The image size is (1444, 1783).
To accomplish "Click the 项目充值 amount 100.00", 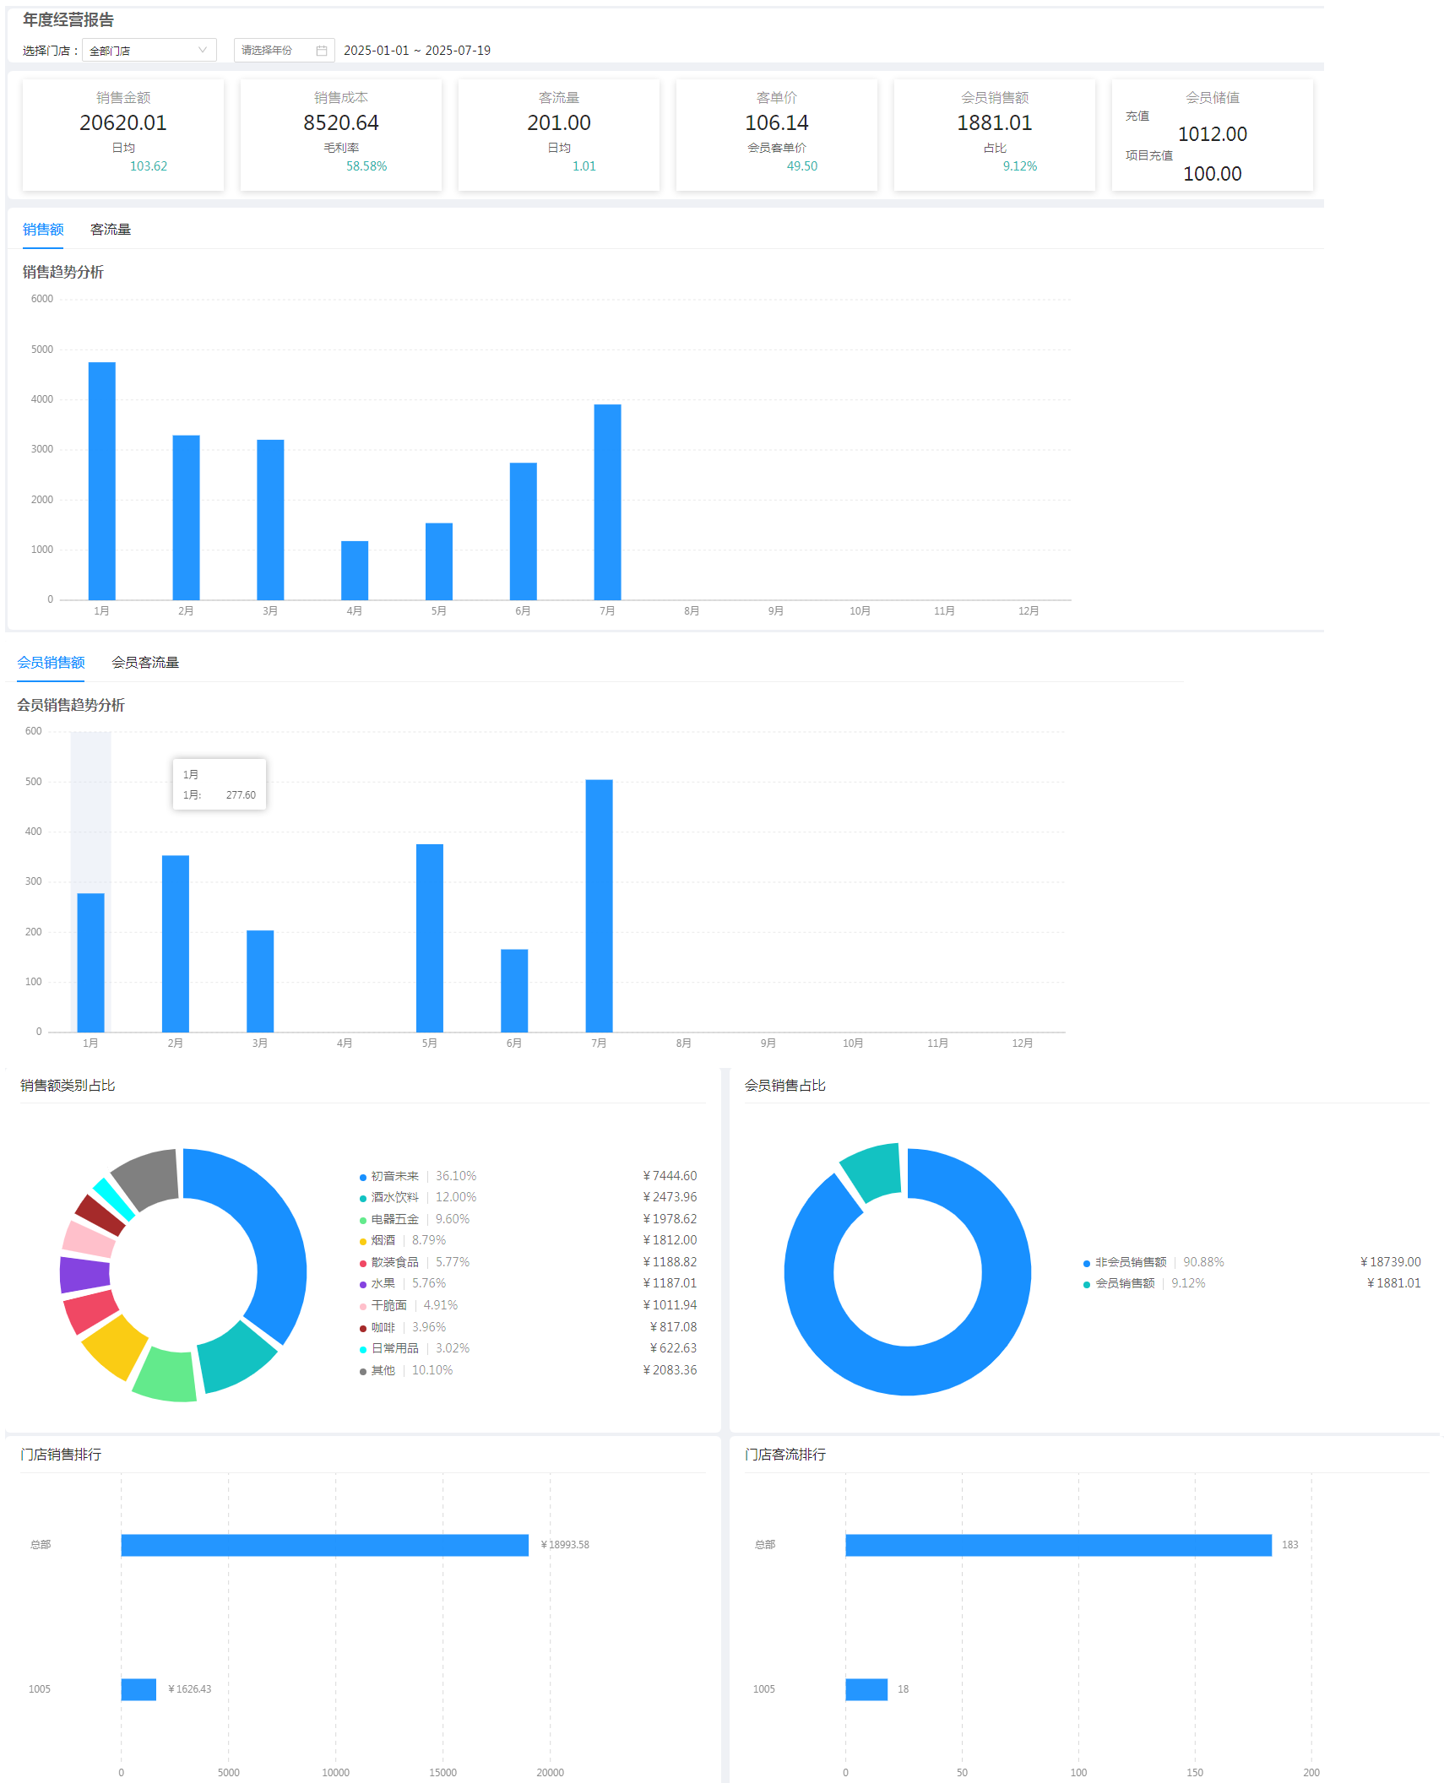I will 1213,174.
